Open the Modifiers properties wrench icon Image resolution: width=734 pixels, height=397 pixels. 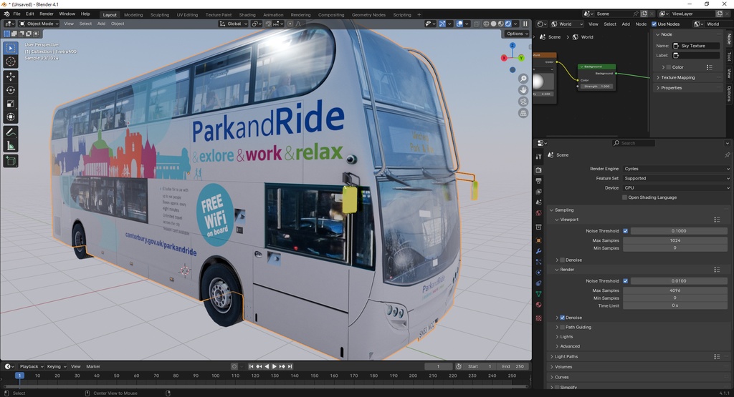(539, 251)
